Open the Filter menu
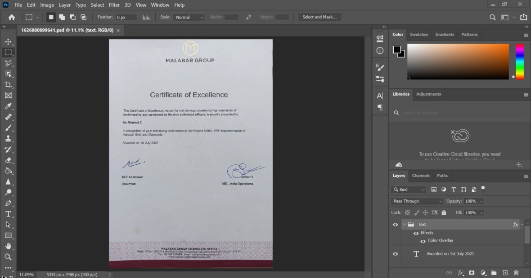 click(114, 5)
